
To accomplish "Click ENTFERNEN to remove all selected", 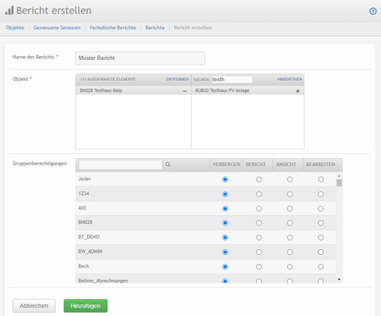I will point(178,79).
